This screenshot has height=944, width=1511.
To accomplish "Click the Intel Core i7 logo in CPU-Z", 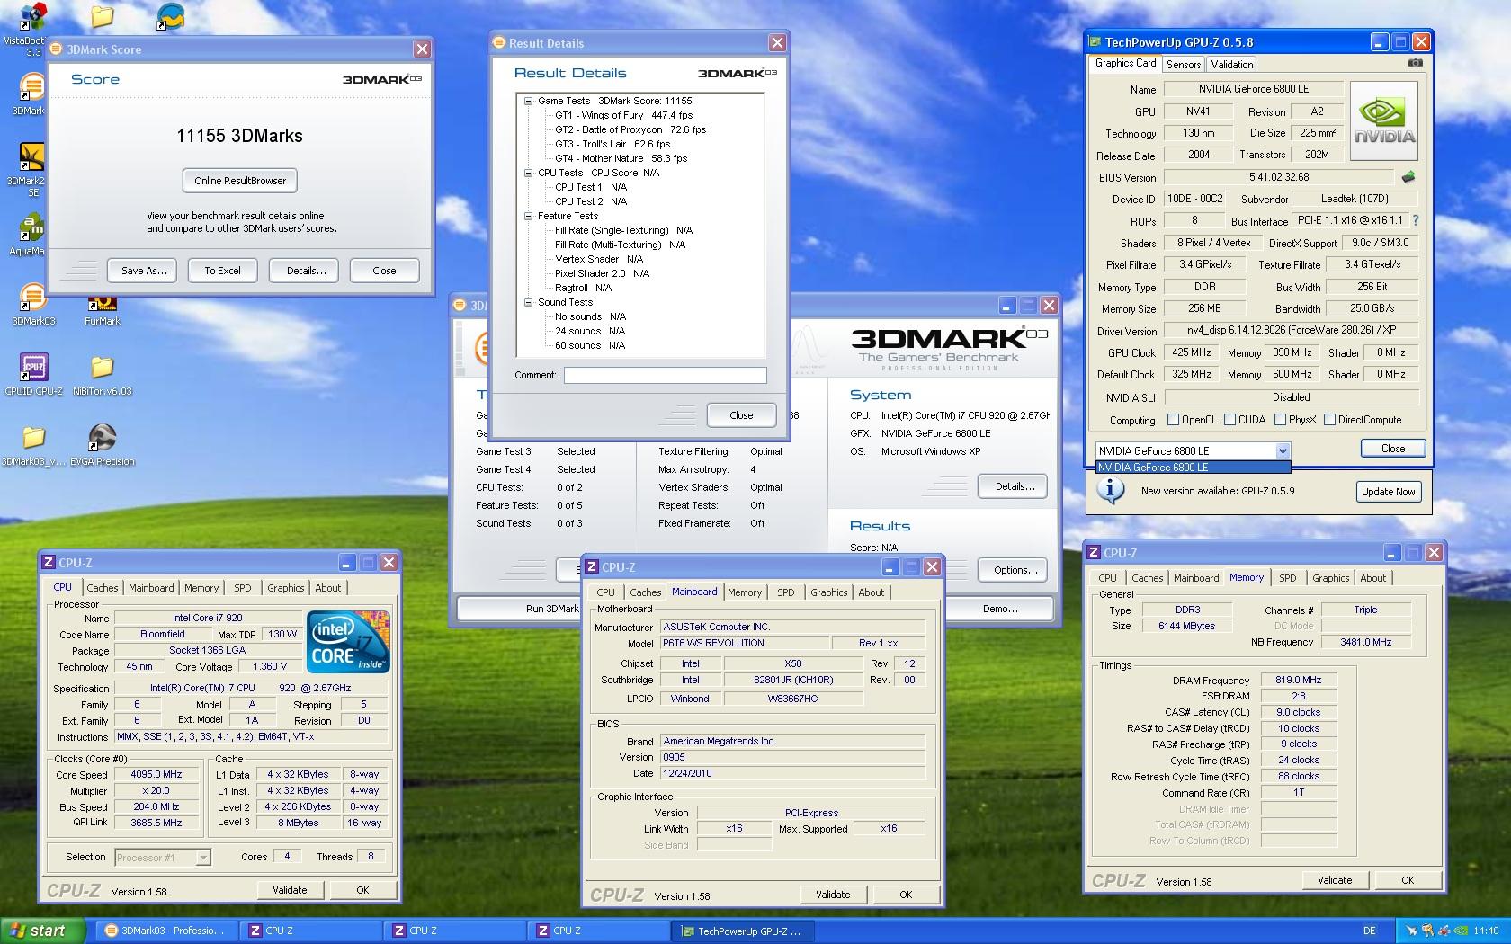I will coord(348,642).
